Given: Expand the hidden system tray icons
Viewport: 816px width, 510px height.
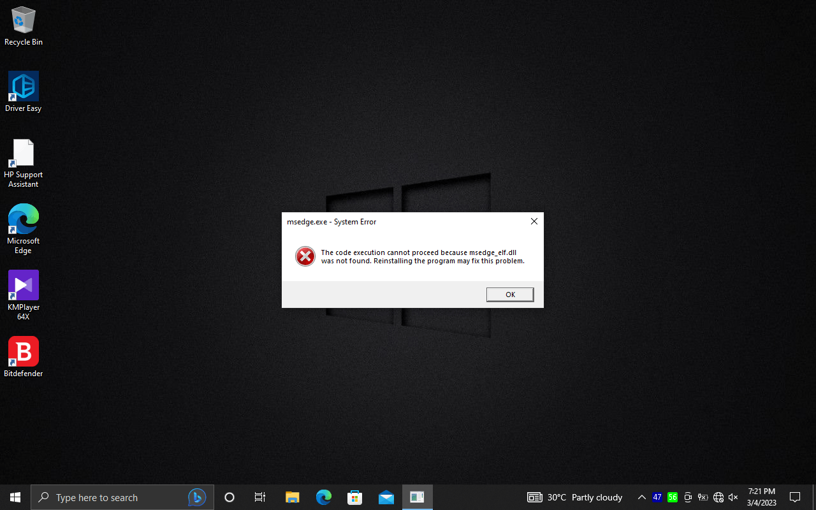Looking at the screenshot, I should click(642, 497).
